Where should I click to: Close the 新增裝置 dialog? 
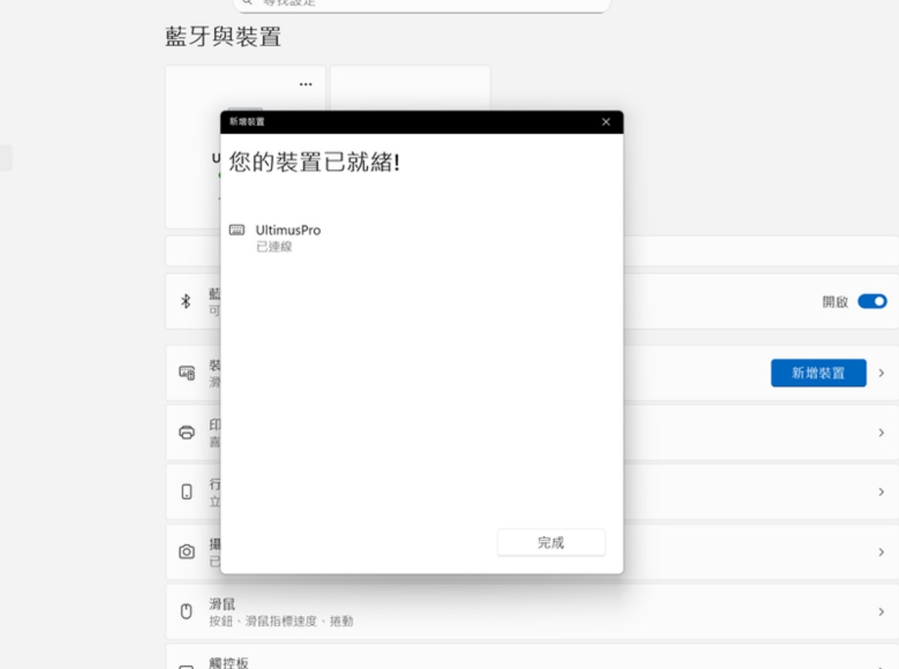point(606,122)
